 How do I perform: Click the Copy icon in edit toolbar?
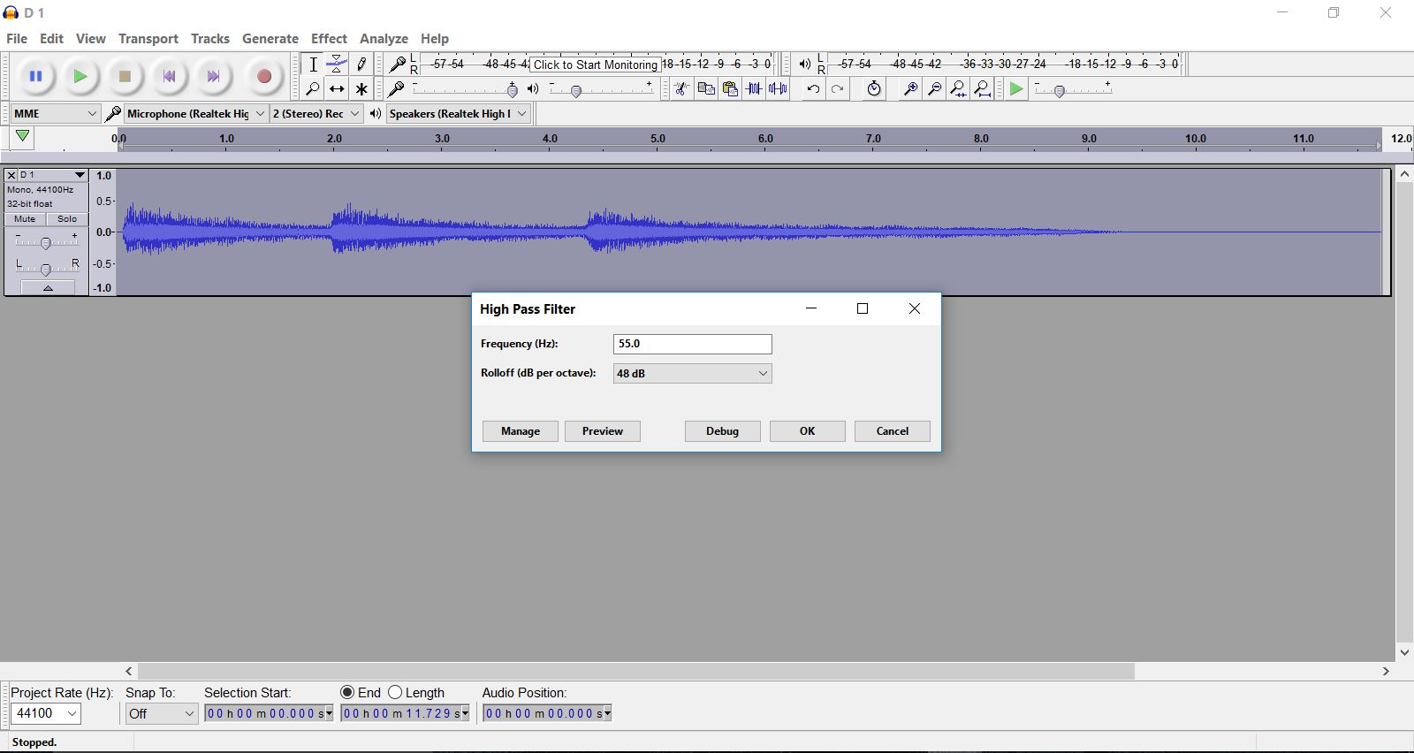click(x=706, y=88)
